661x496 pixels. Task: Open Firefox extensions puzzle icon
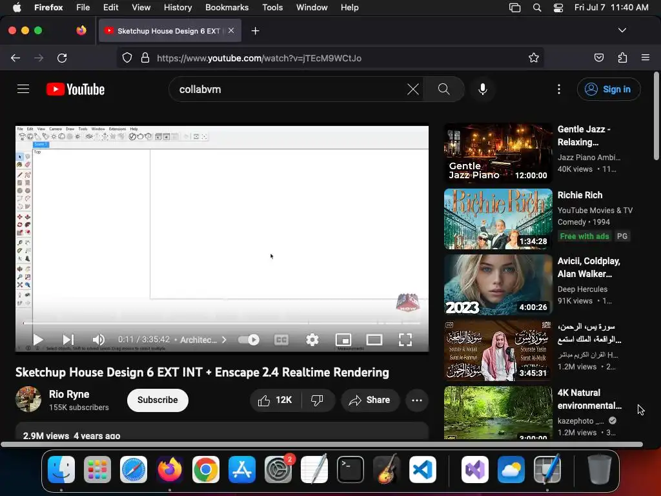point(622,57)
